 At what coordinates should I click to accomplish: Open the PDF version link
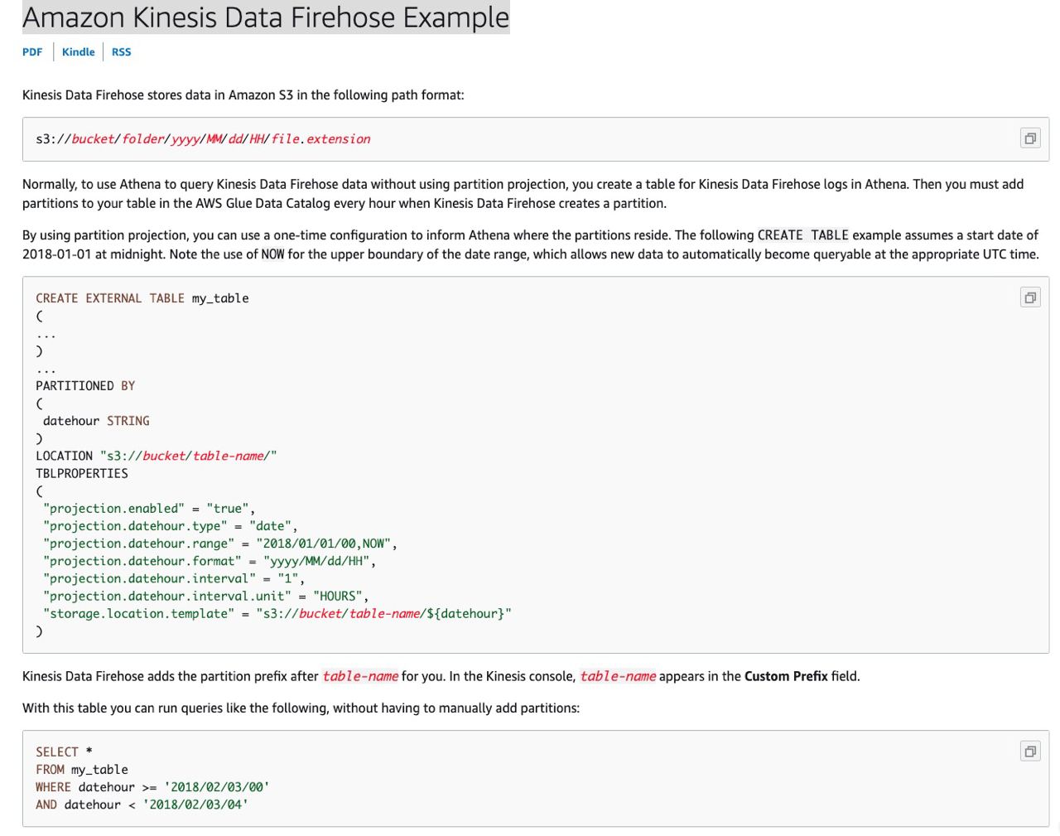pyautogui.click(x=32, y=51)
